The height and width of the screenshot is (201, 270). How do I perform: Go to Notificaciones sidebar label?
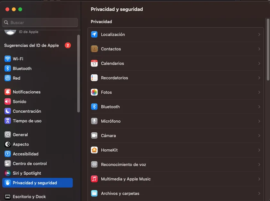coord(27,92)
